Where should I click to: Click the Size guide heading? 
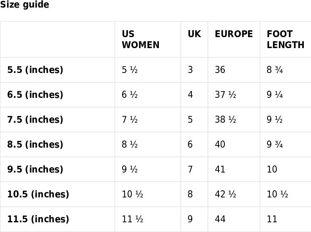[25, 4]
